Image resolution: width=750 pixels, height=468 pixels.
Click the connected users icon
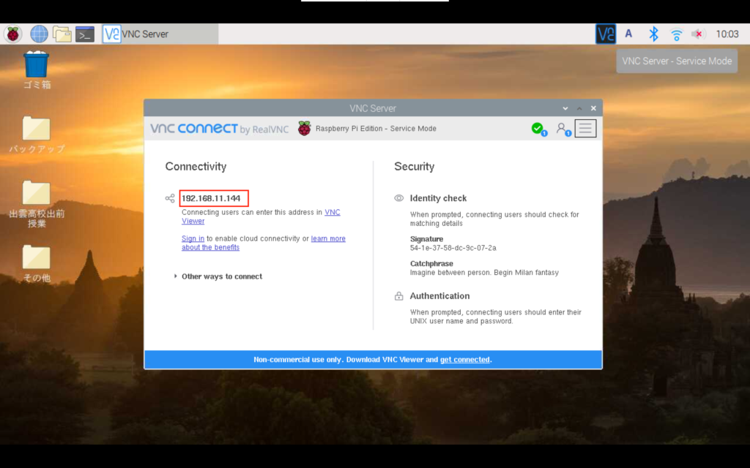pos(562,129)
